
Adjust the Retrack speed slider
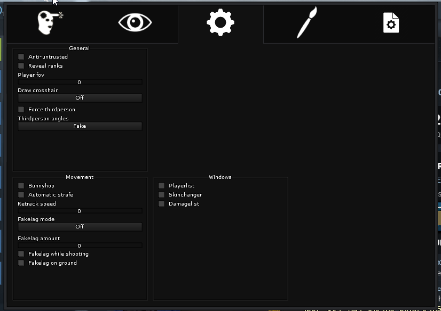pos(80,211)
